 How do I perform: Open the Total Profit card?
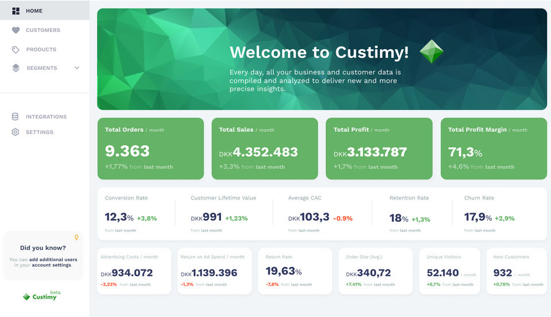pos(379,148)
